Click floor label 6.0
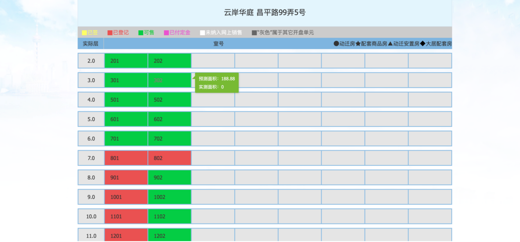520x242 pixels. point(91,138)
